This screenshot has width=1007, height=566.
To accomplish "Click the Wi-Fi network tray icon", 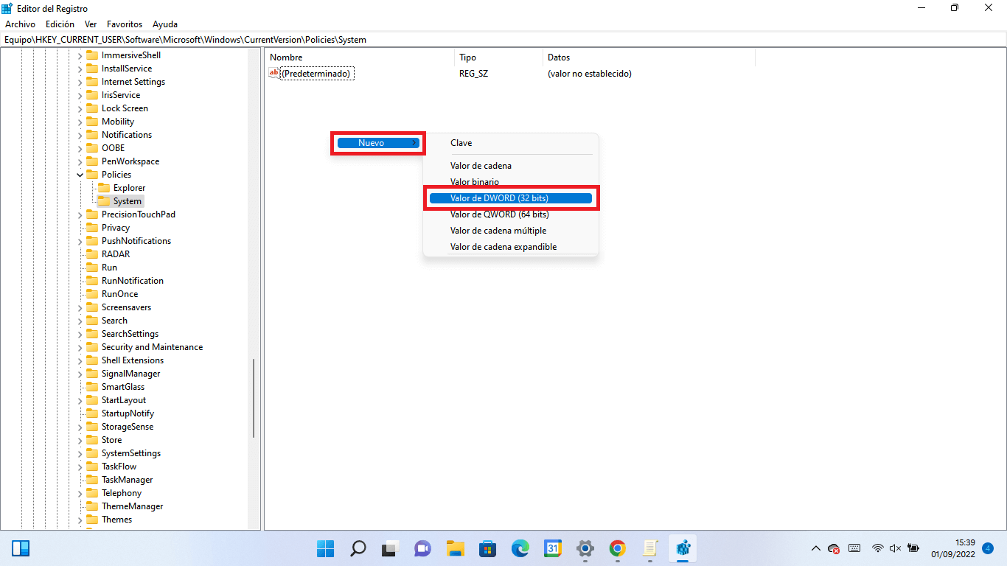I will click(878, 548).
